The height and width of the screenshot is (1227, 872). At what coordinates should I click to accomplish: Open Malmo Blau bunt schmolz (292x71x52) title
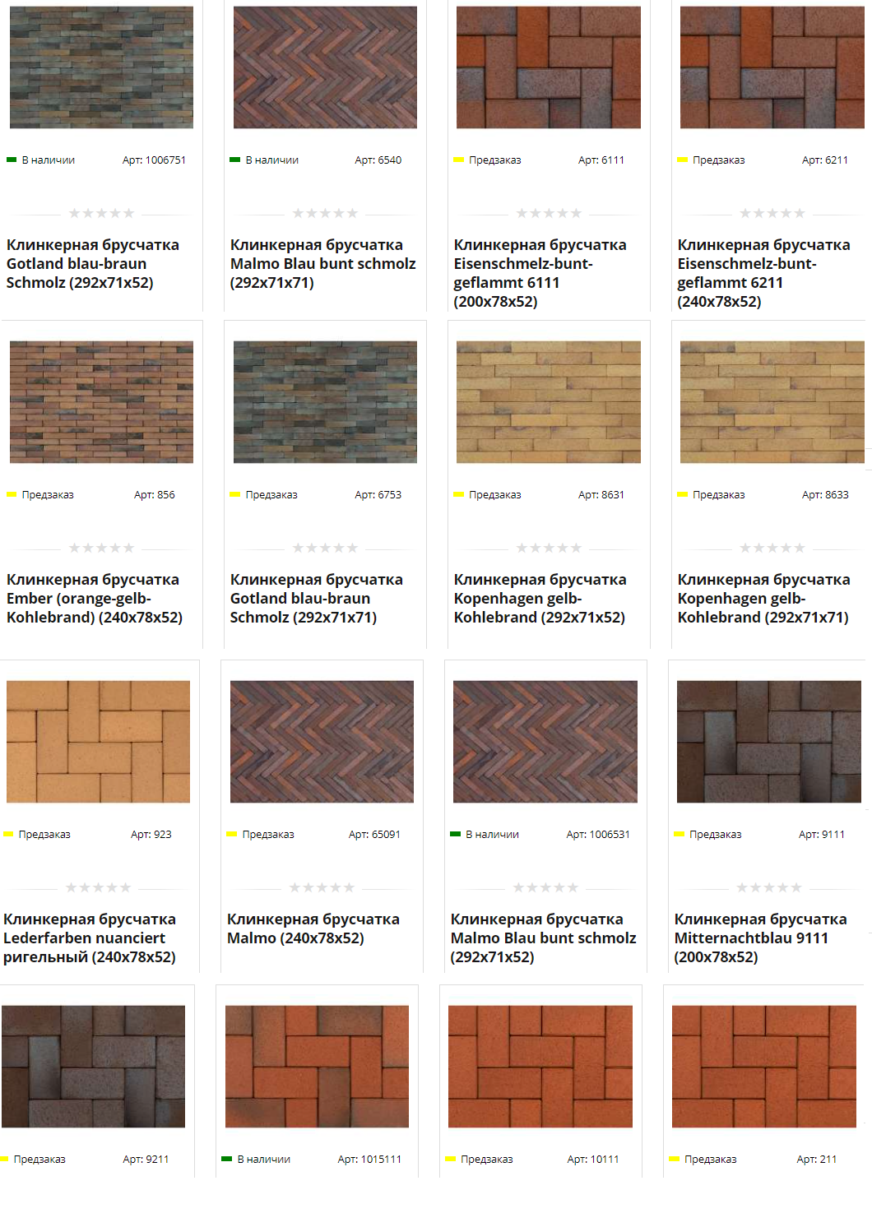[543, 938]
